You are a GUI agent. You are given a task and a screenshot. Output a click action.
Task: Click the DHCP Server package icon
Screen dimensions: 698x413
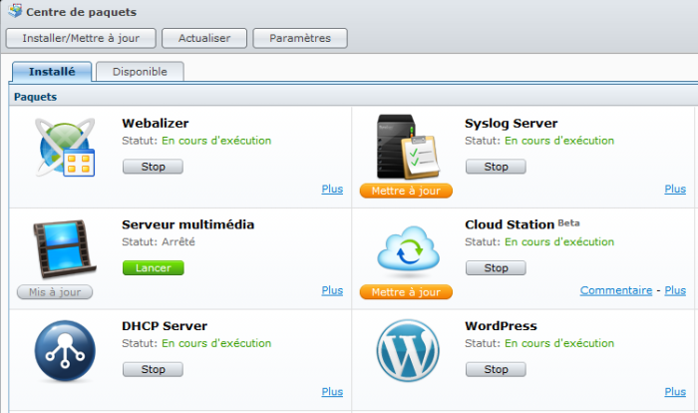(x=65, y=351)
